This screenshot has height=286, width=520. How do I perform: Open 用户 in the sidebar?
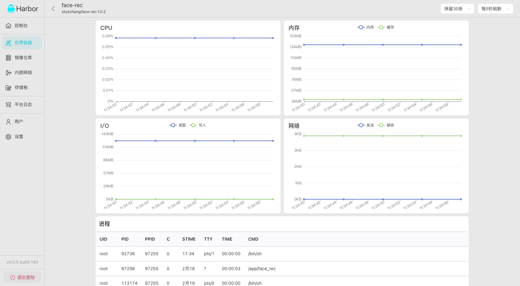pos(22,122)
